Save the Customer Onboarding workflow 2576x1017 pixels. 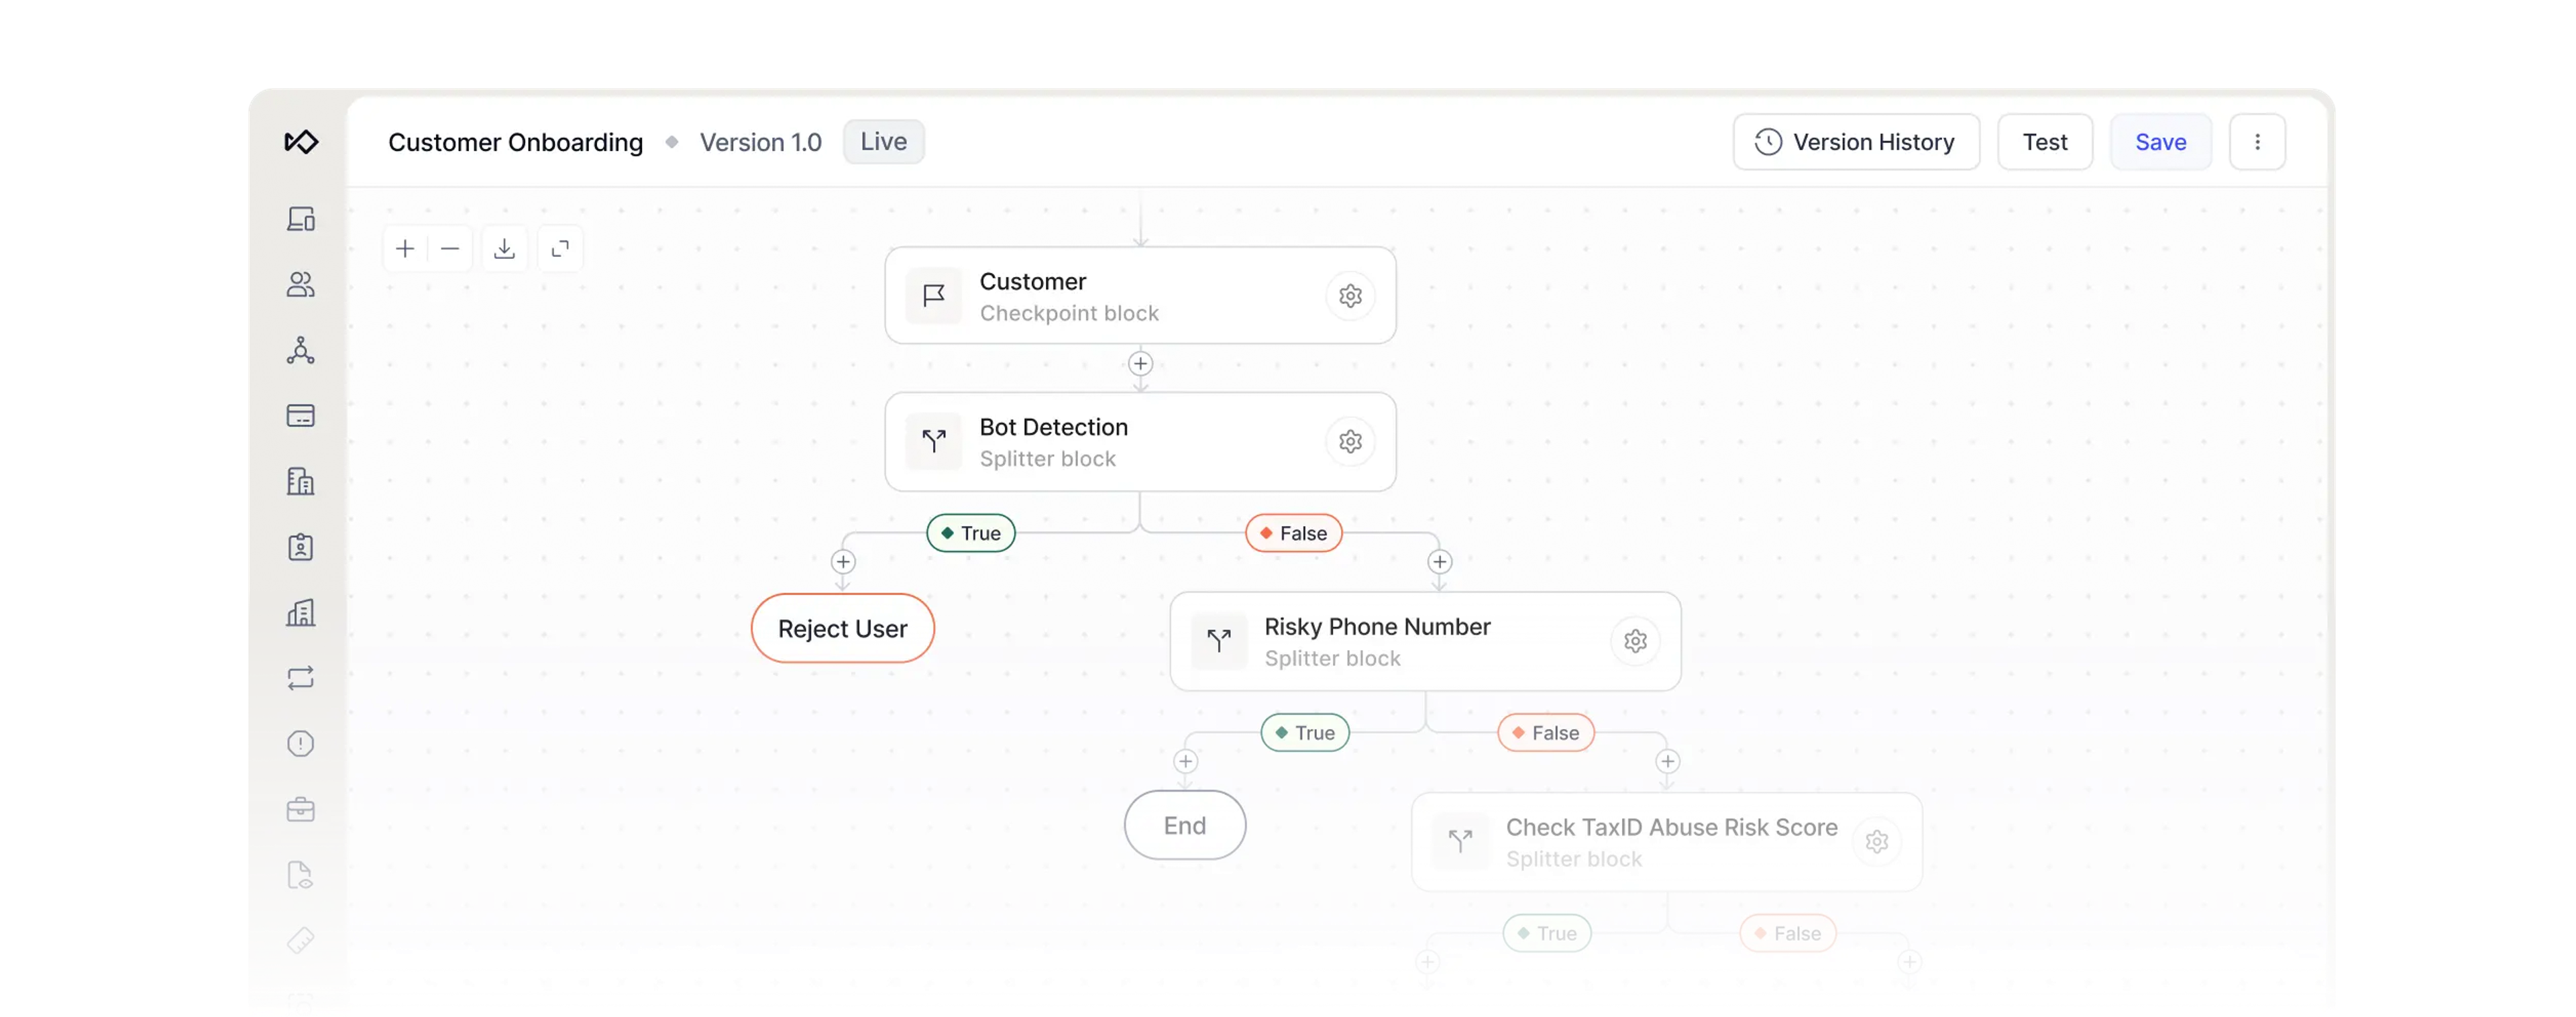[2160, 141]
